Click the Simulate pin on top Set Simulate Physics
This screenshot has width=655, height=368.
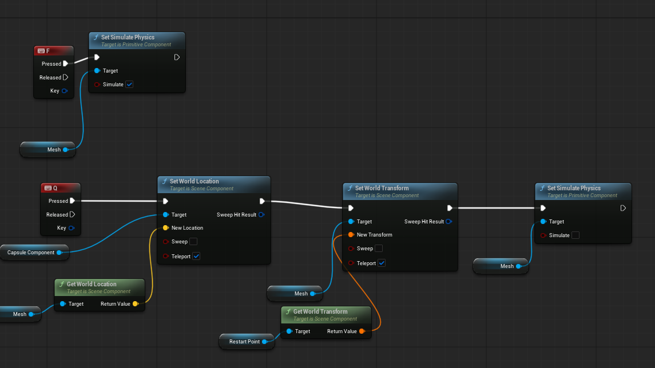(97, 84)
